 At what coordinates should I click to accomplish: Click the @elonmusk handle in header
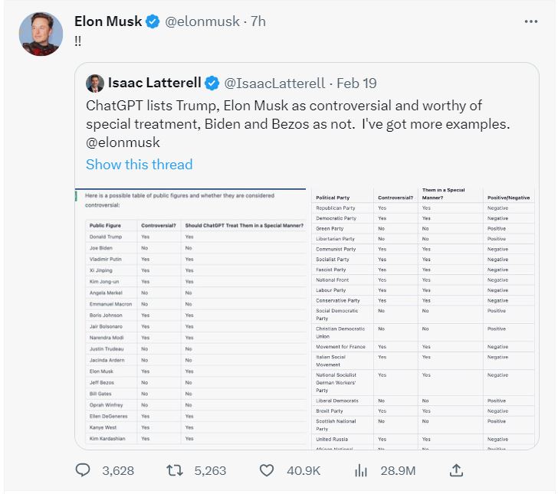pyautogui.click(x=203, y=22)
